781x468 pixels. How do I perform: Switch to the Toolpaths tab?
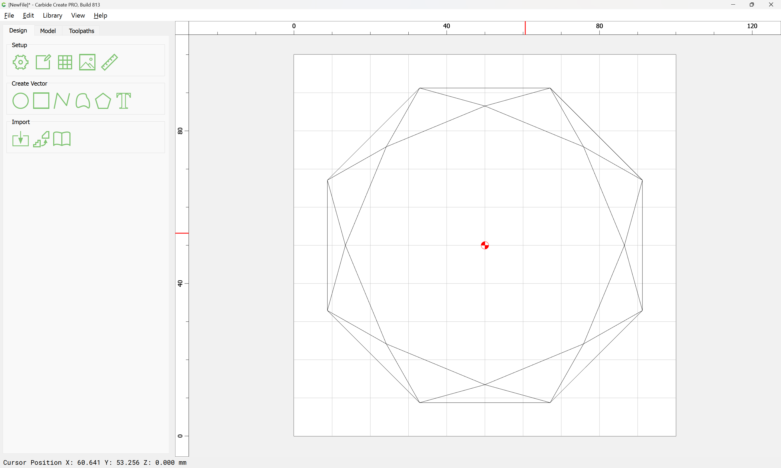[81, 31]
